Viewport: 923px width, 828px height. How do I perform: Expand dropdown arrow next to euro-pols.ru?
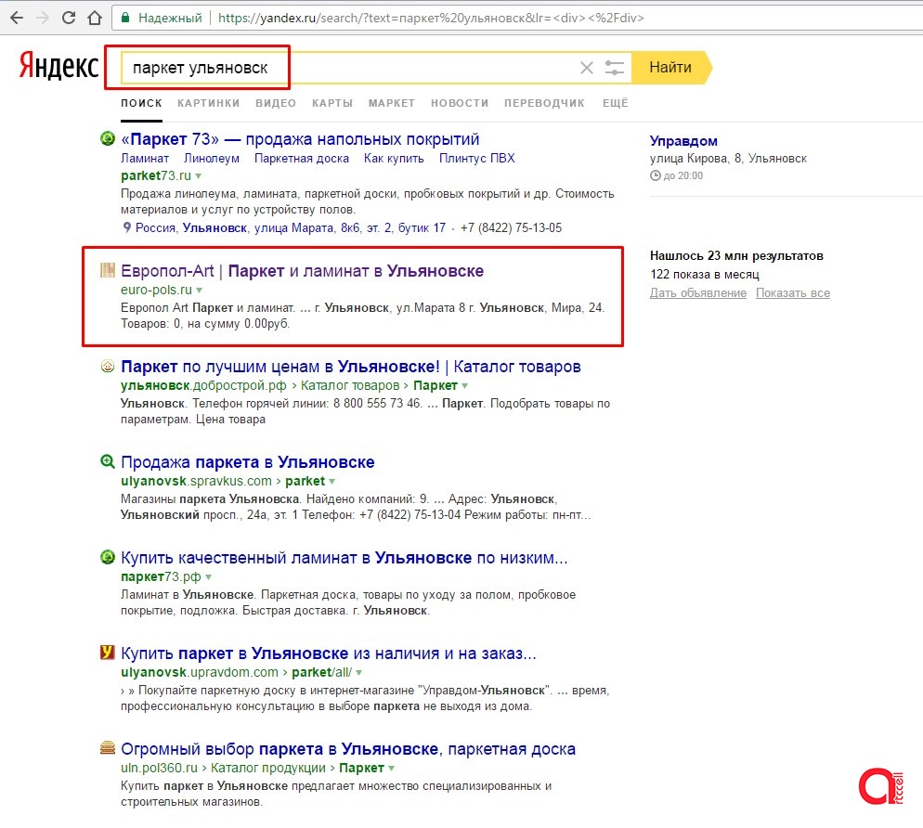199,291
